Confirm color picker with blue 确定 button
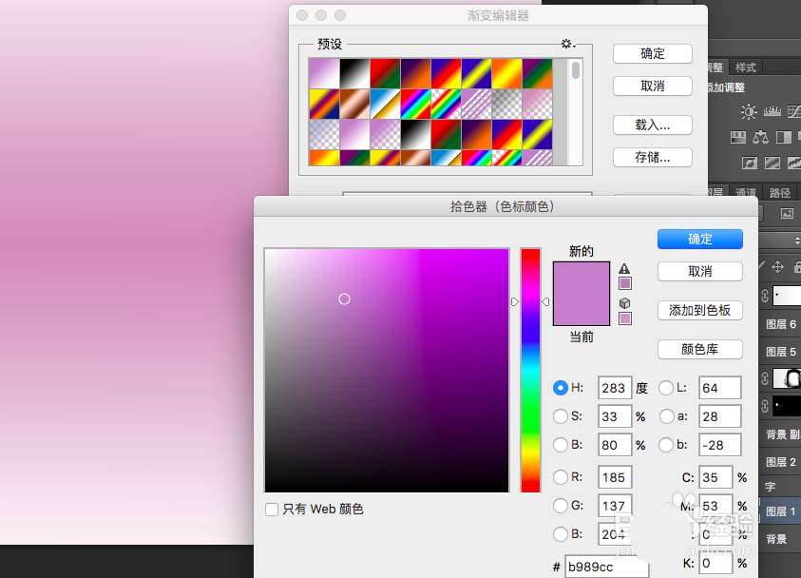This screenshot has height=578, width=801. 700,239
